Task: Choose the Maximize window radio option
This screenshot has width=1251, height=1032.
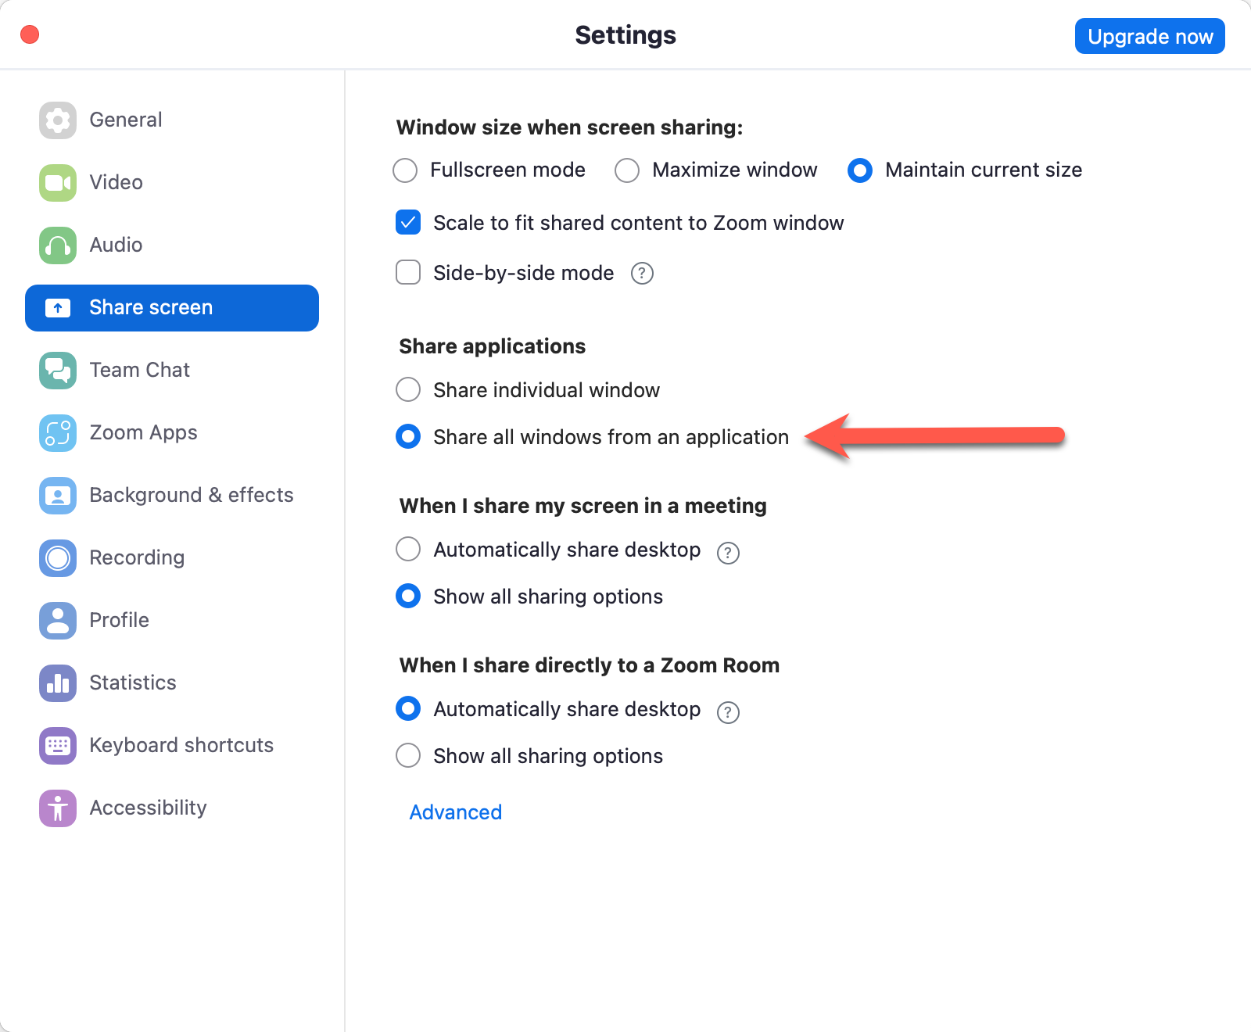Action: (x=627, y=170)
